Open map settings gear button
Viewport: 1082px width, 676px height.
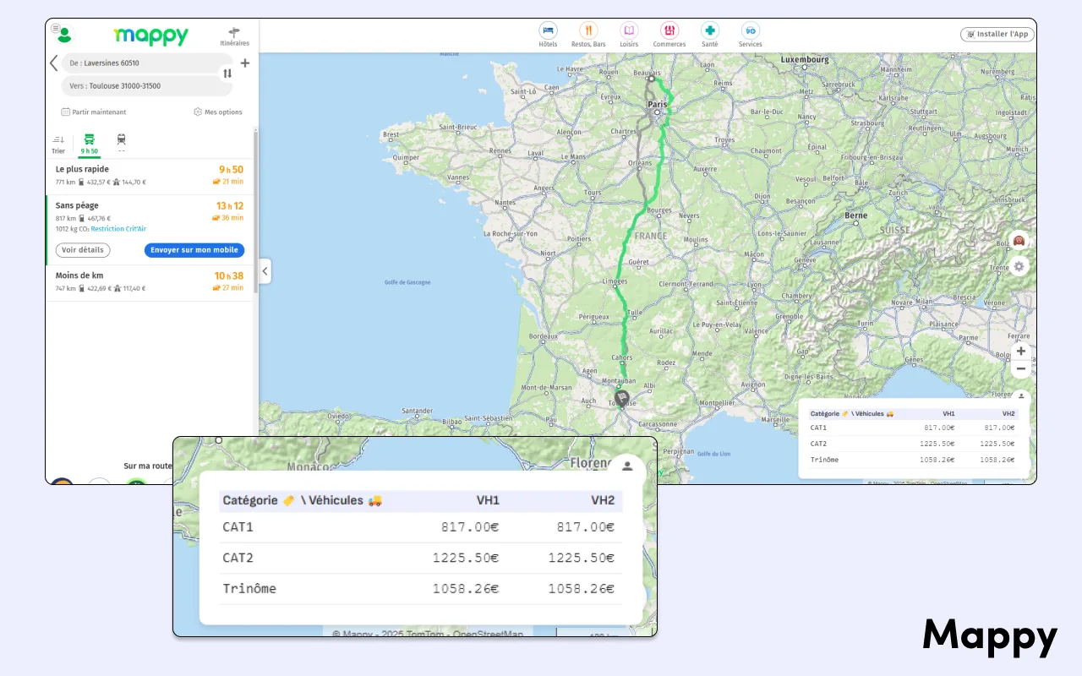1019,266
